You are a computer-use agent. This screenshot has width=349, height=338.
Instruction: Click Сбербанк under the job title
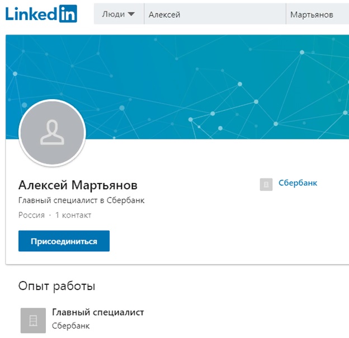tap(71, 326)
